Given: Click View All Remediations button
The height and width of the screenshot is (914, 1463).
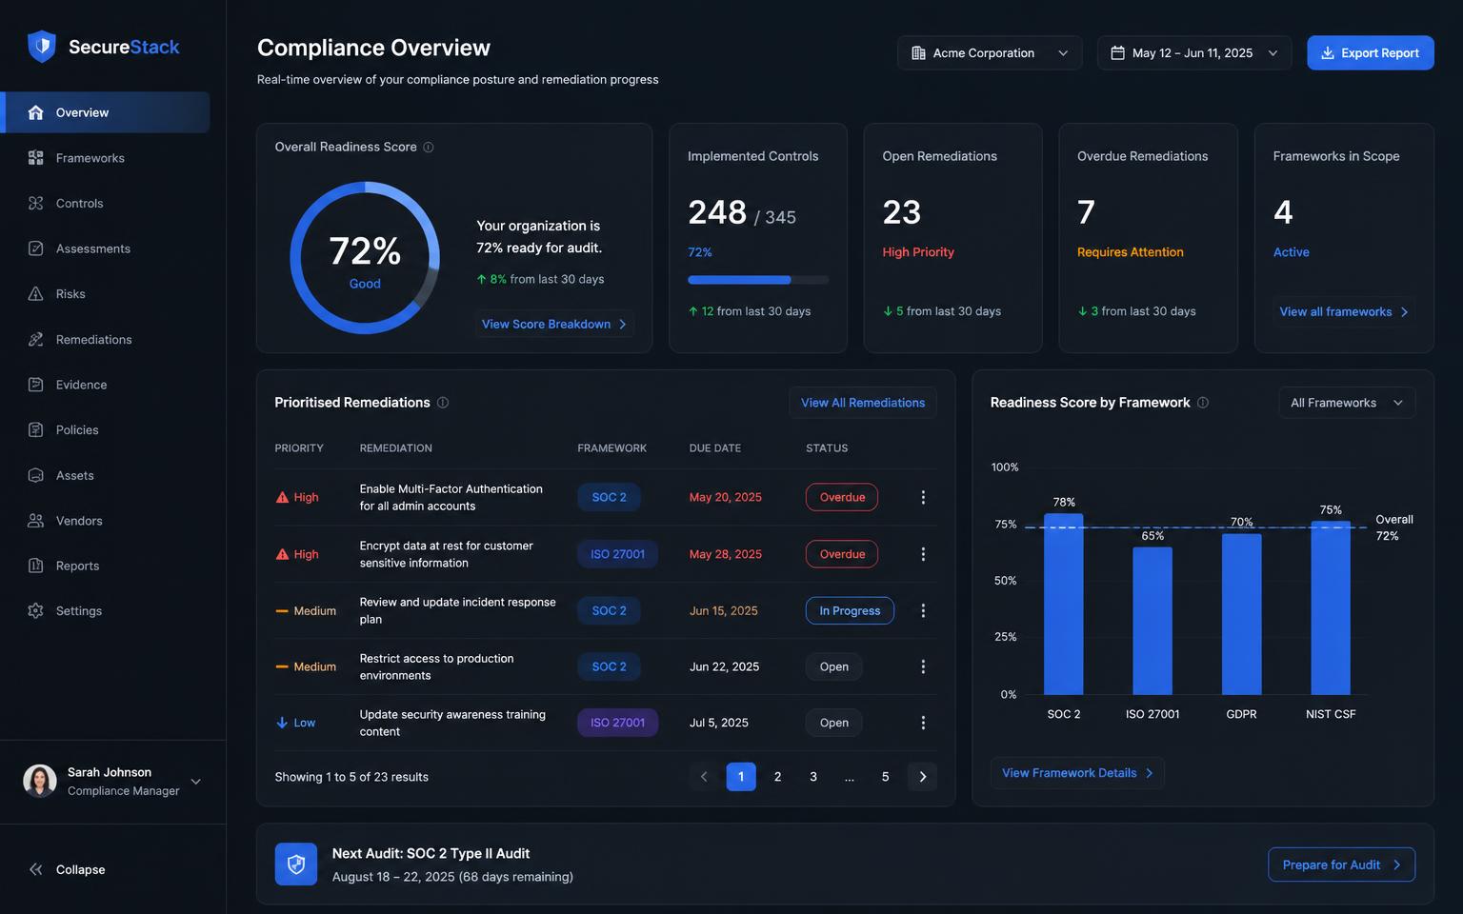Looking at the screenshot, I should click(863, 403).
